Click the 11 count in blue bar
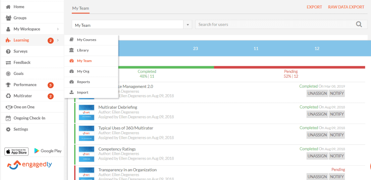This screenshot has height=180, width=371. click(x=256, y=49)
